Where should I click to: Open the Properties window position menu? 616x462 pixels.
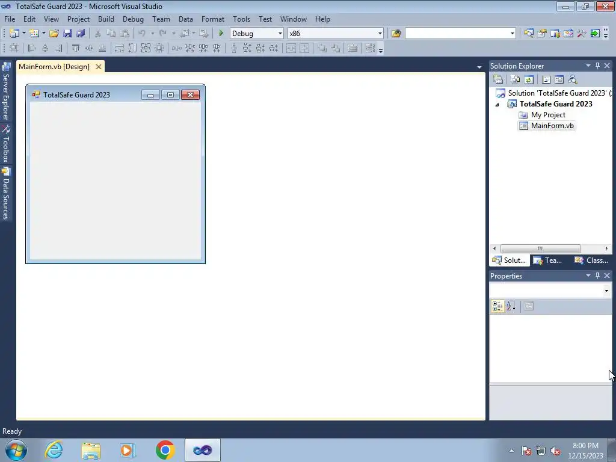[588, 276]
